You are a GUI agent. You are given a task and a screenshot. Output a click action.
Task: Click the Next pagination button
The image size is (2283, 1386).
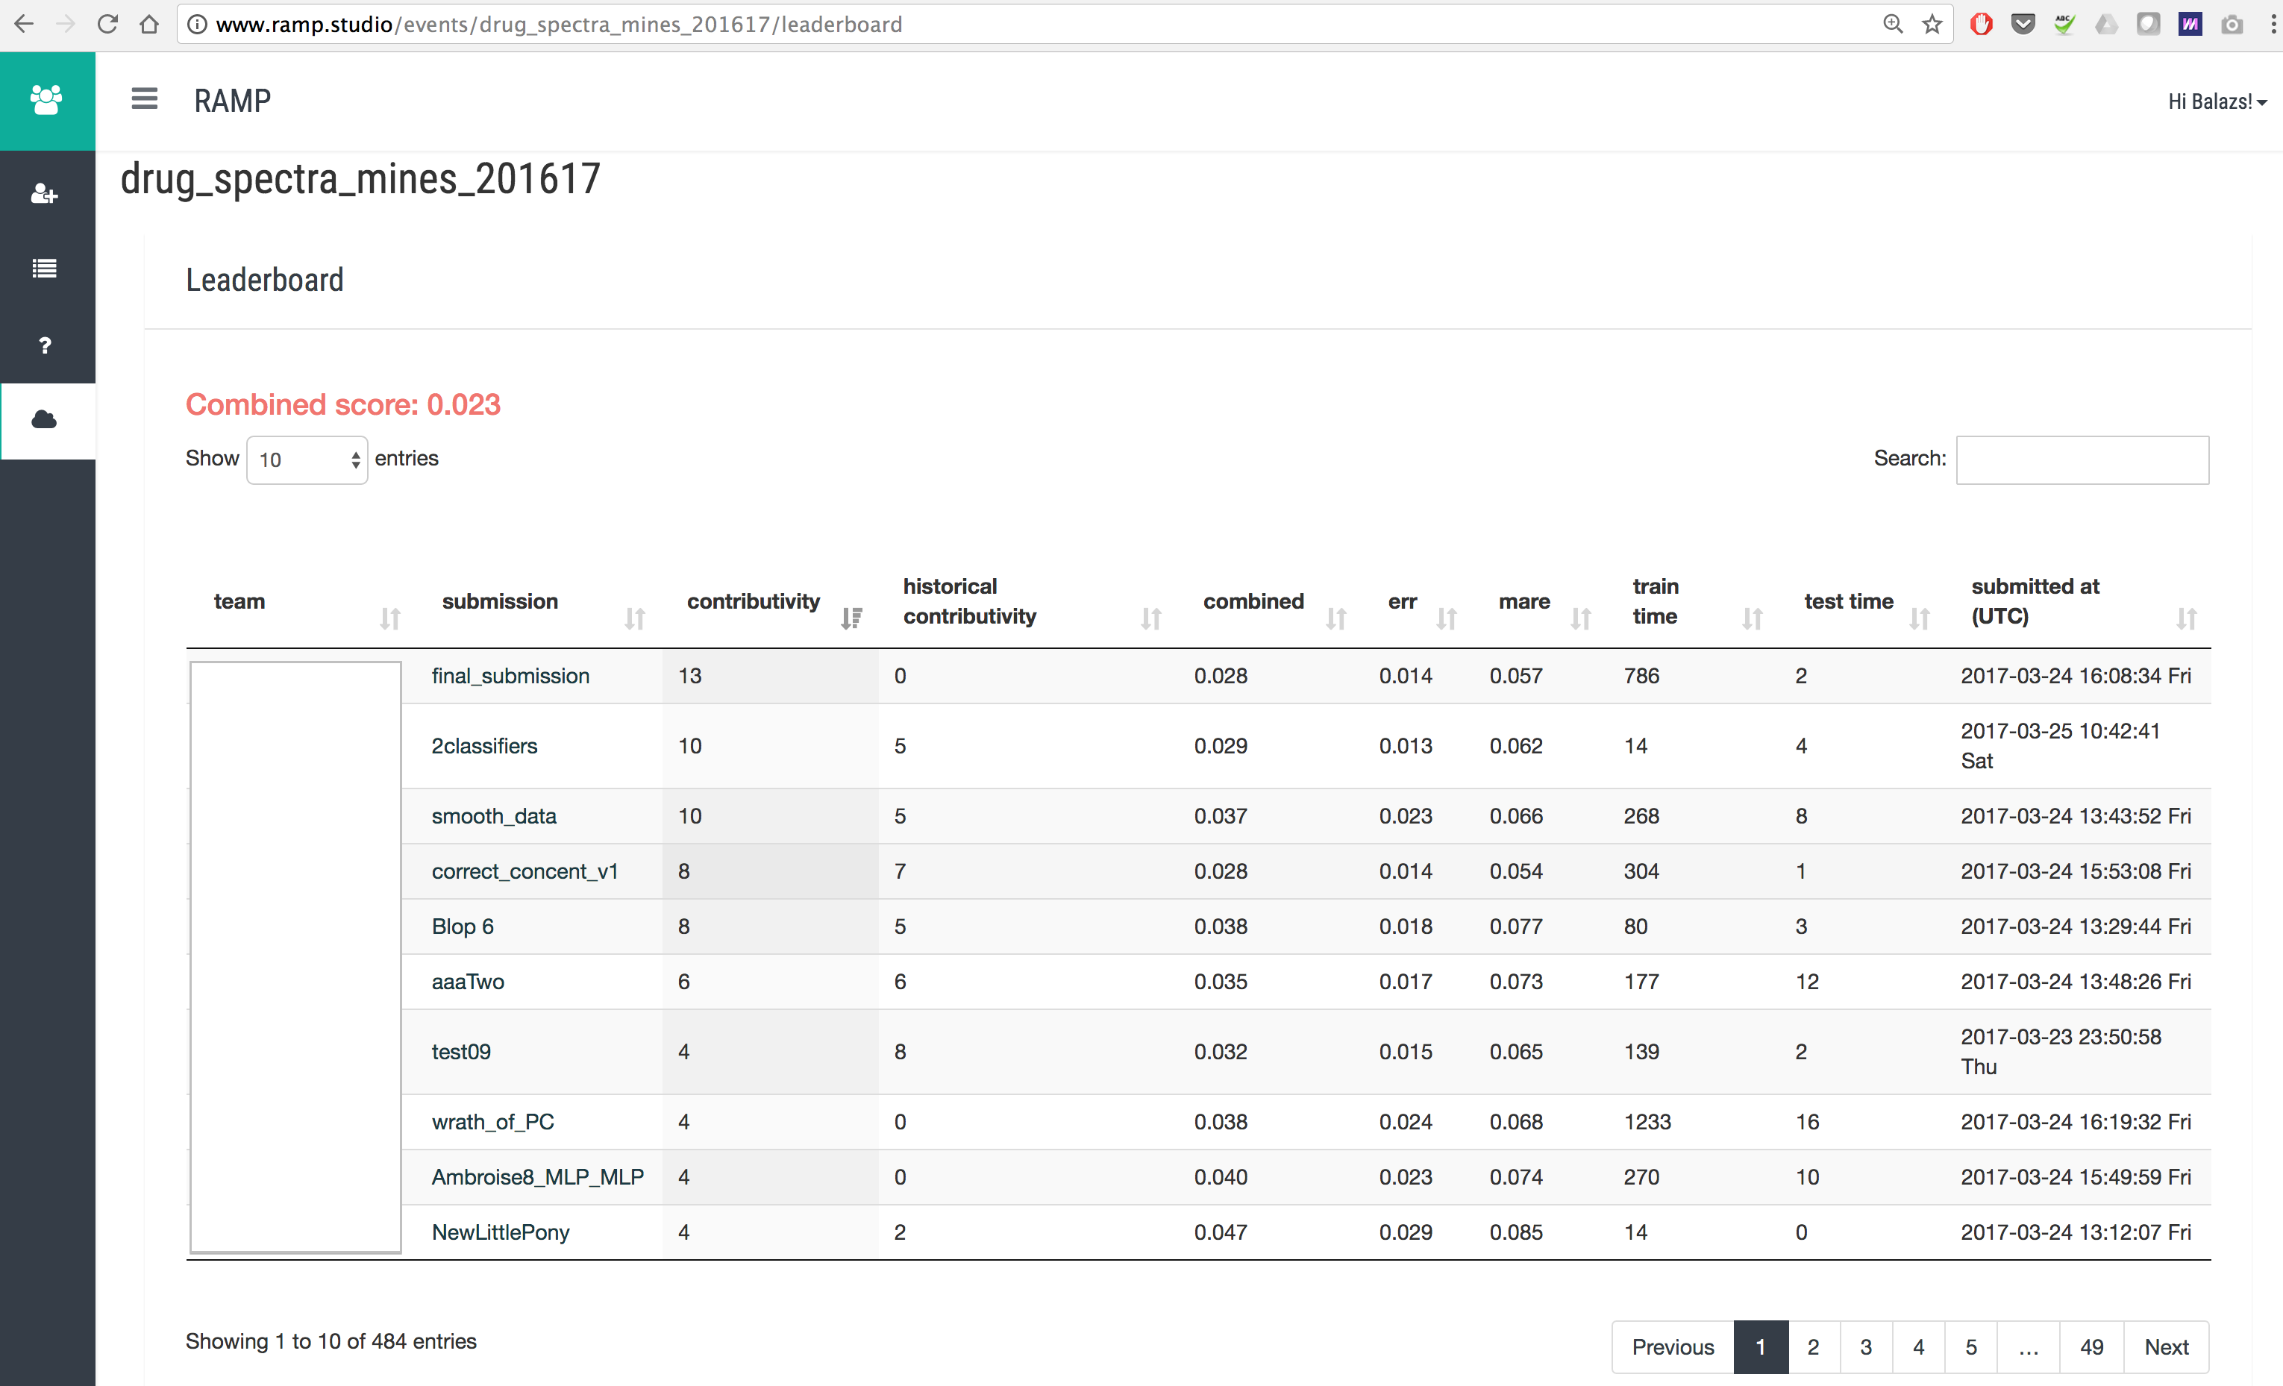point(2167,1347)
